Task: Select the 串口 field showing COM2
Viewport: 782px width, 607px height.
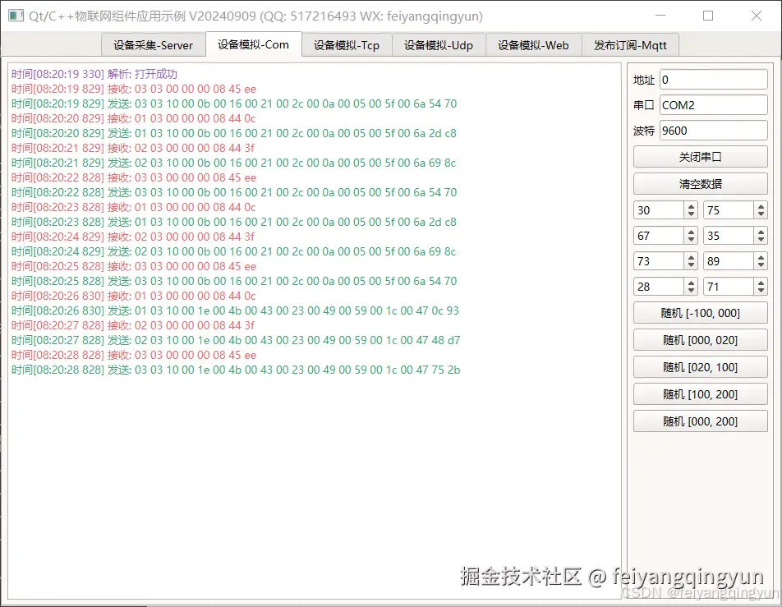Action: click(713, 104)
